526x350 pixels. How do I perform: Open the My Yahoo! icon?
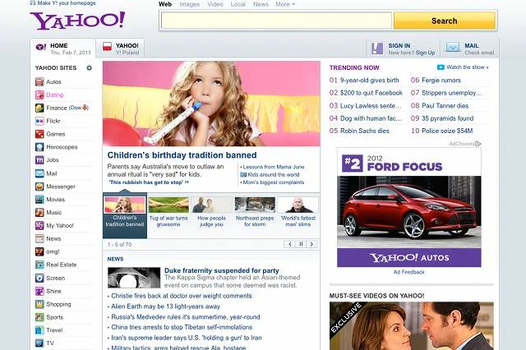tap(39, 226)
